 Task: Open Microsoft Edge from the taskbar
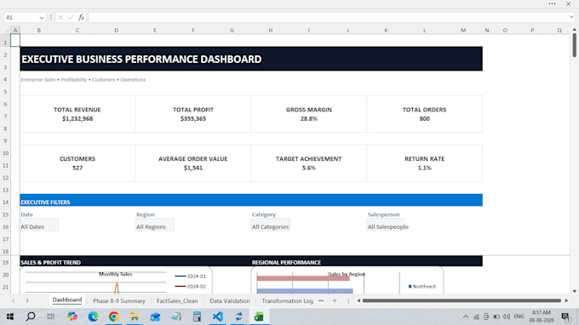click(93, 316)
